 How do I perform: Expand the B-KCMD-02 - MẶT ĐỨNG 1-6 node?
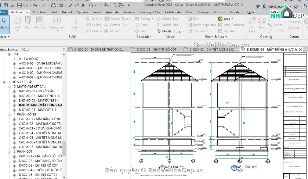[x=14, y=96]
